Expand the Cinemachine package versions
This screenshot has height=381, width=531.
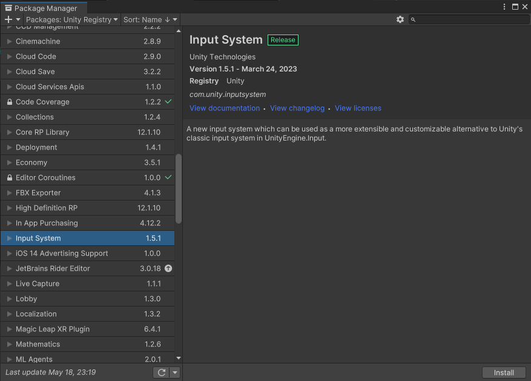pos(10,41)
